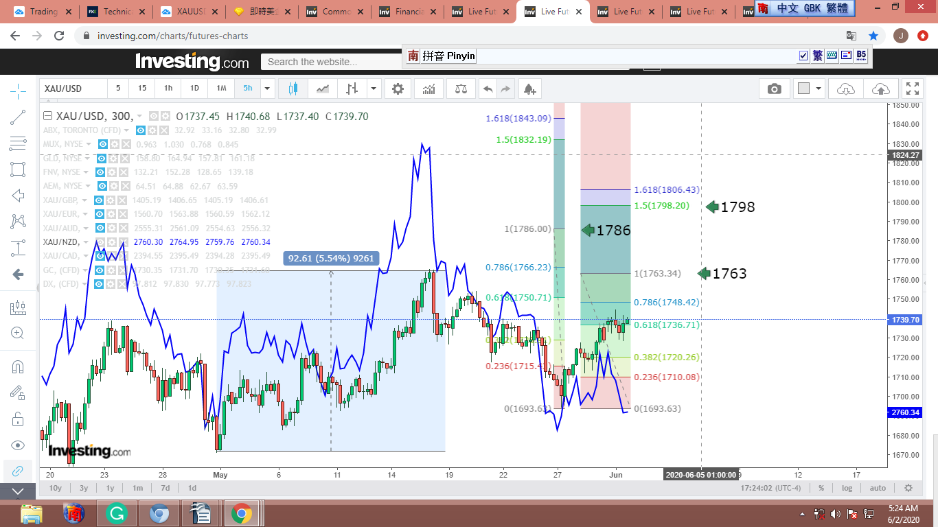The height and width of the screenshot is (527, 938).
Task: Expand the AEM, NYSE legend dropdown
Action: coord(88,187)
